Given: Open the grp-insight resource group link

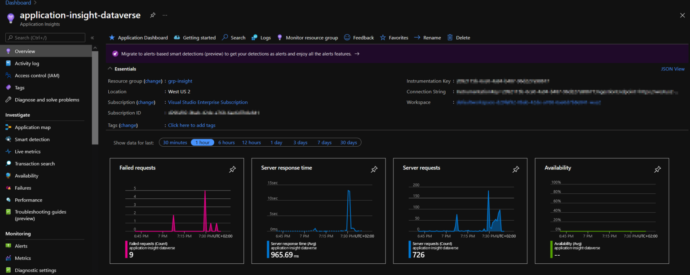Looking at the screenshot, I should [x=180, y=81].
